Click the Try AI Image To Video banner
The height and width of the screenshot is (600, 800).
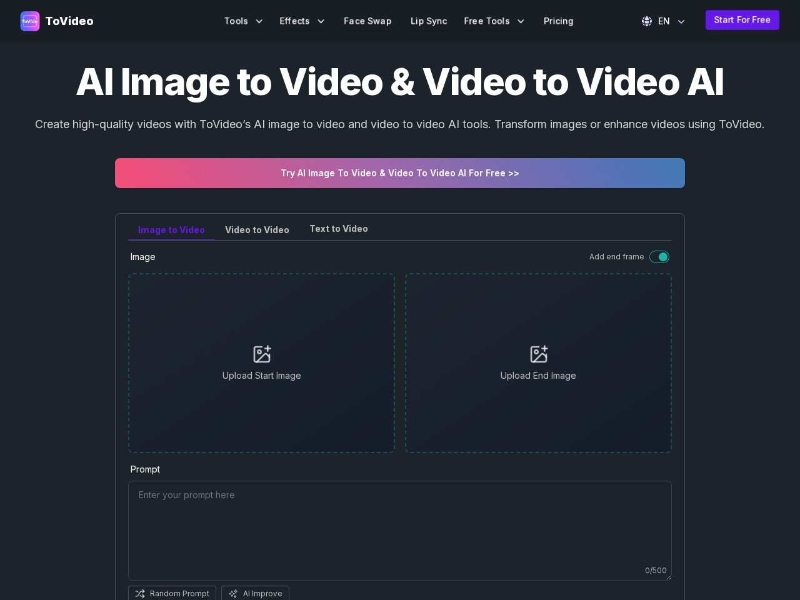point(400,173)
